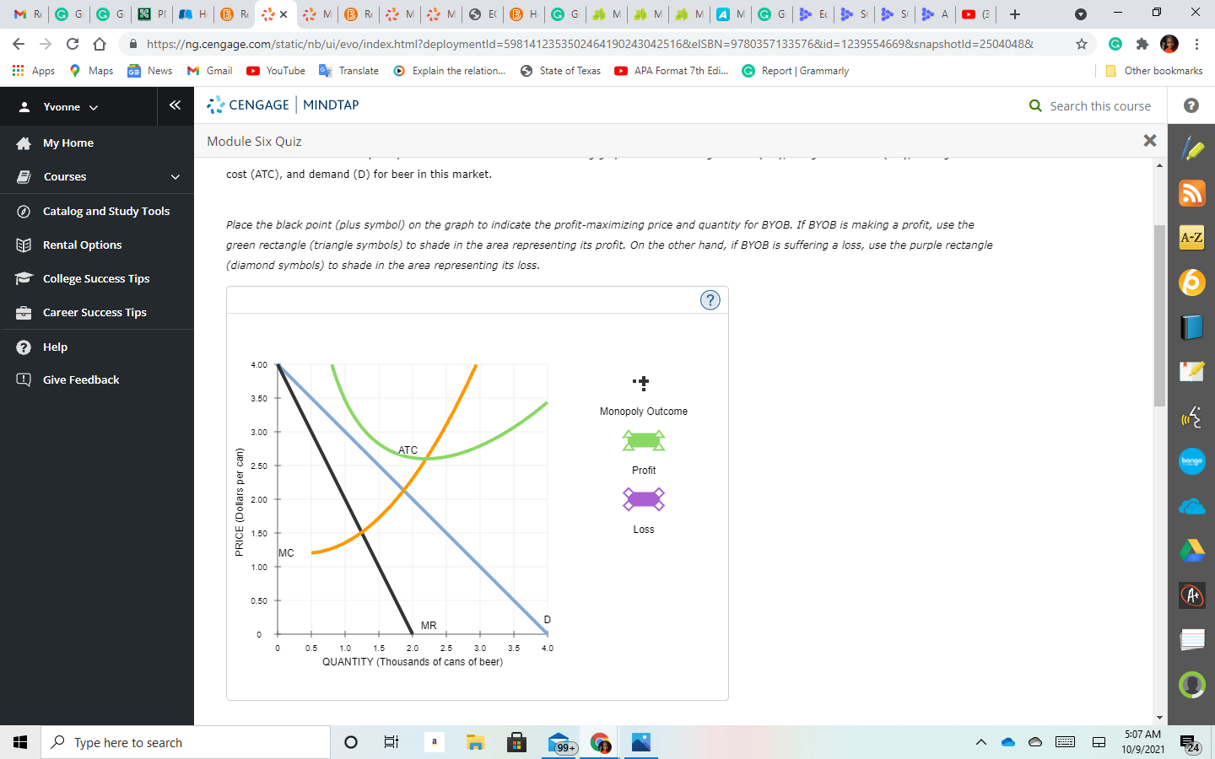Open the help question mark on the graph panel

point(710,299)
